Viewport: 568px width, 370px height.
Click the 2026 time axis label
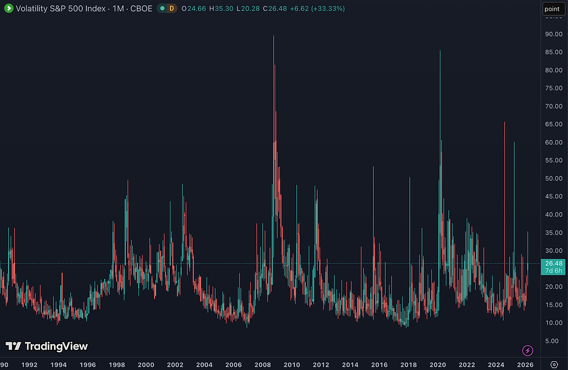pyautogui.click(x=525, y=365)
